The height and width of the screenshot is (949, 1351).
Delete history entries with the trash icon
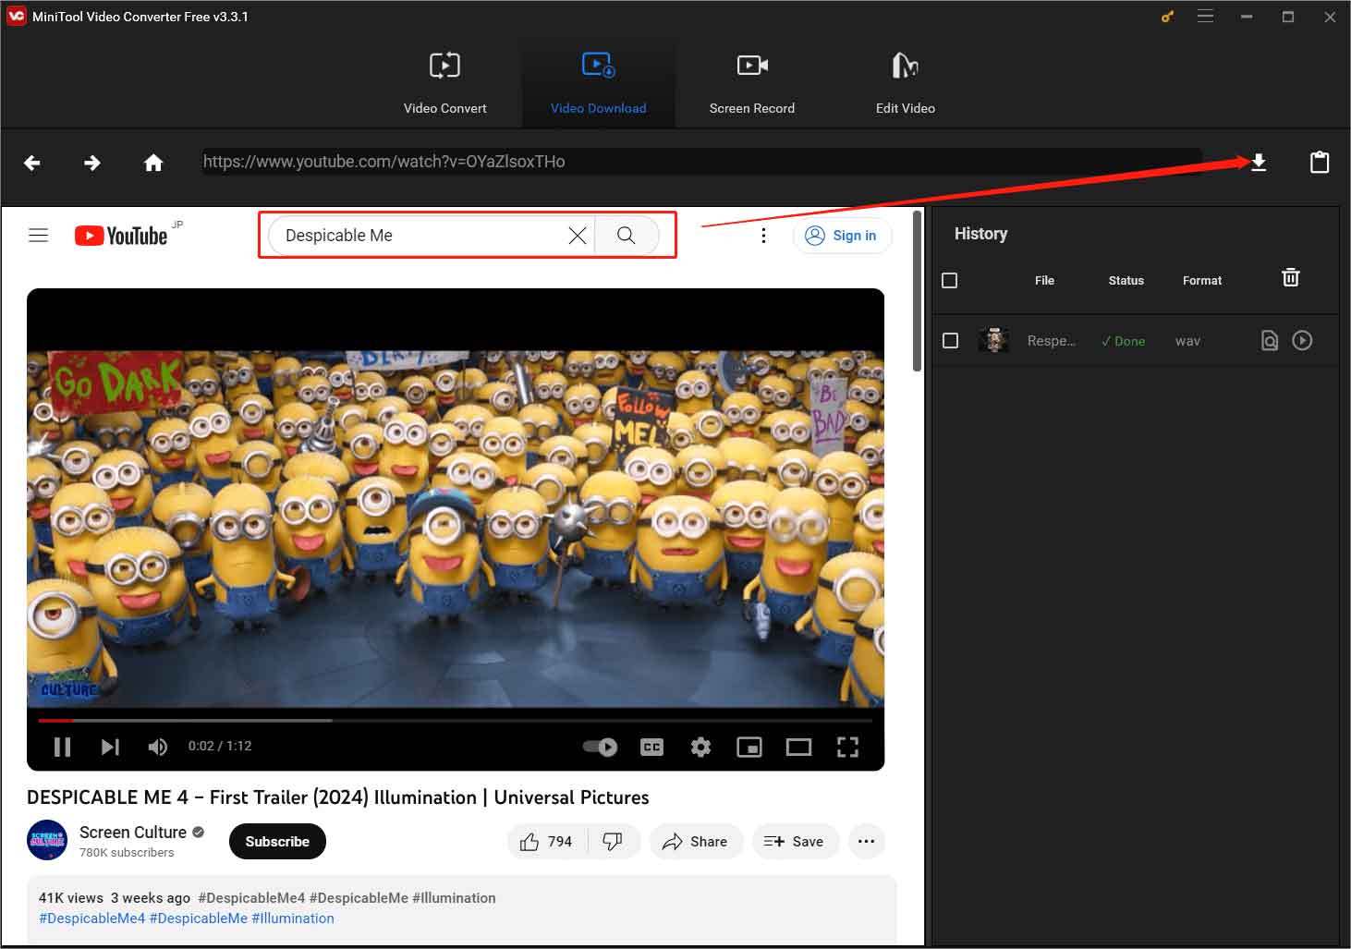coord(1290,276)
